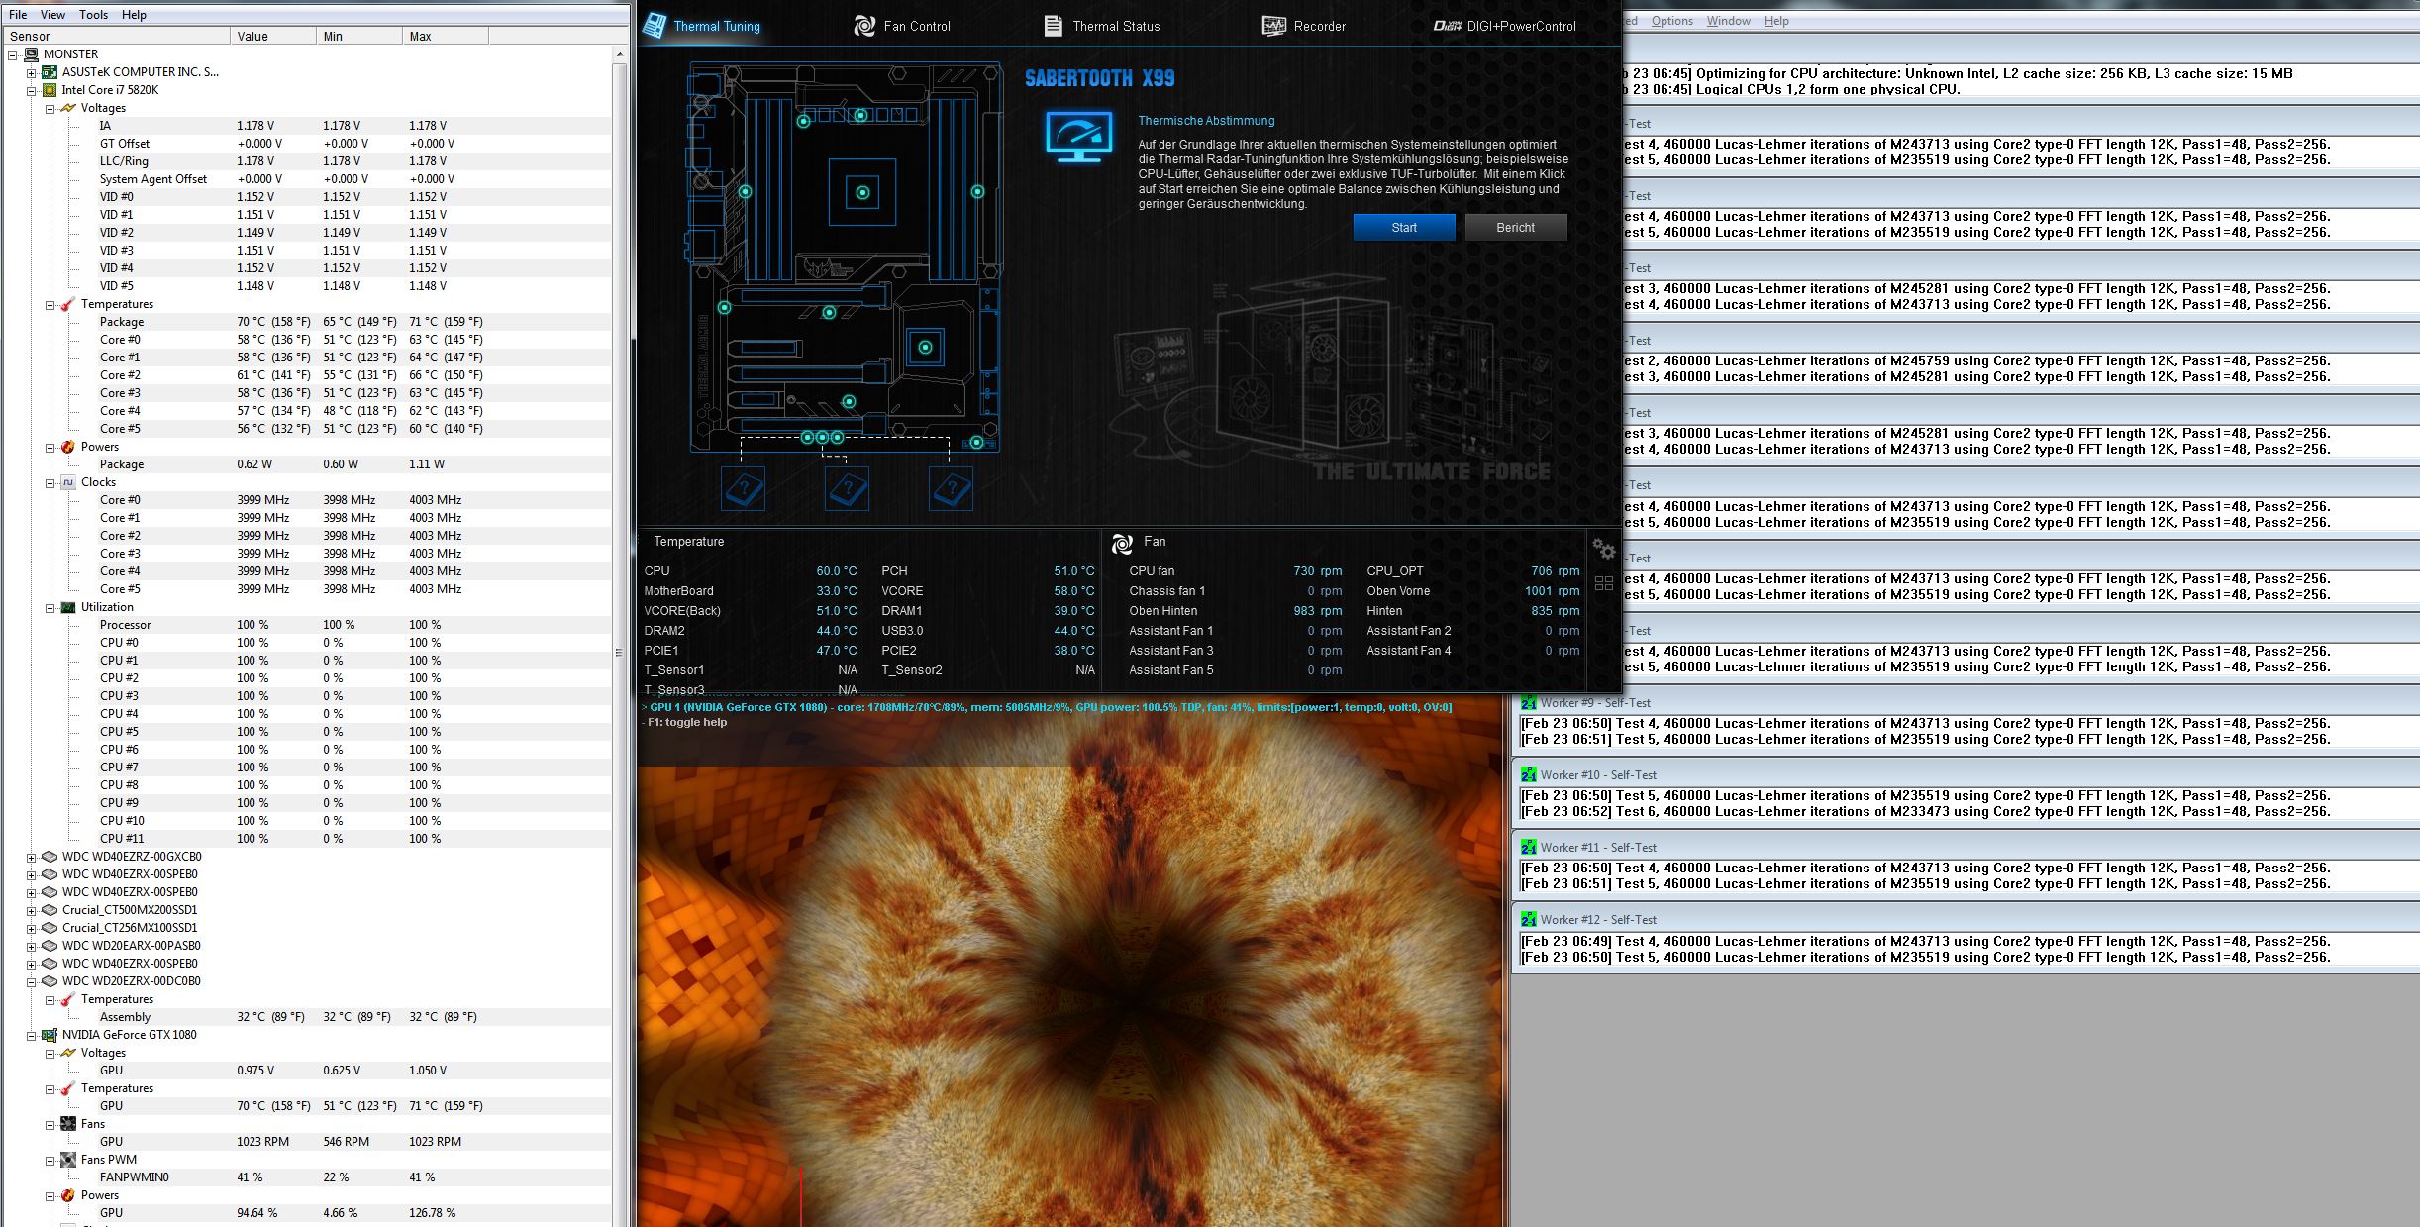Click the Max column header
The image size is (2420, 1227).
click(x=446, y=37)
